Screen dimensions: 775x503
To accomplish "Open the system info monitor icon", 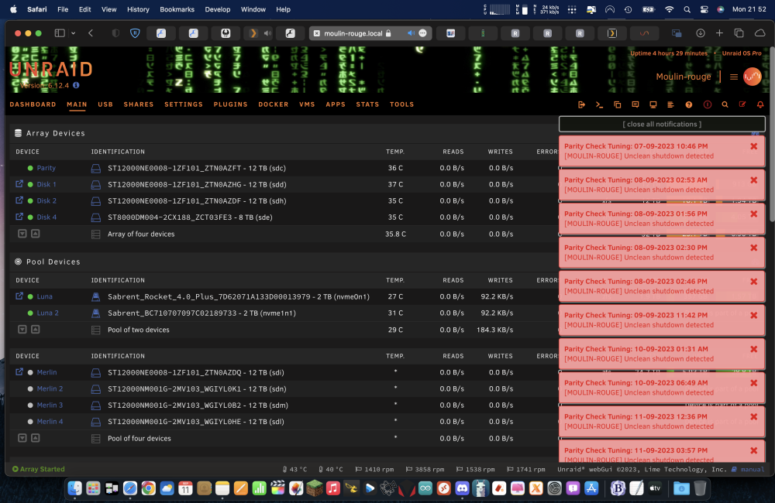I will point(653,104).
